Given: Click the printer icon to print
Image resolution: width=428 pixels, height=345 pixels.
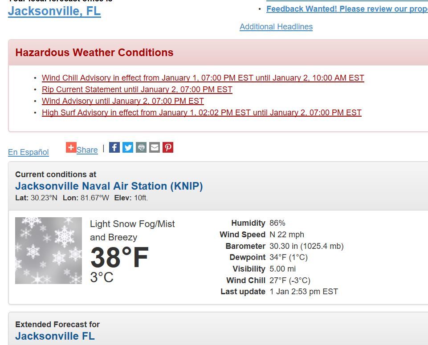Looking at the screenshot, I should pos(141,147).
